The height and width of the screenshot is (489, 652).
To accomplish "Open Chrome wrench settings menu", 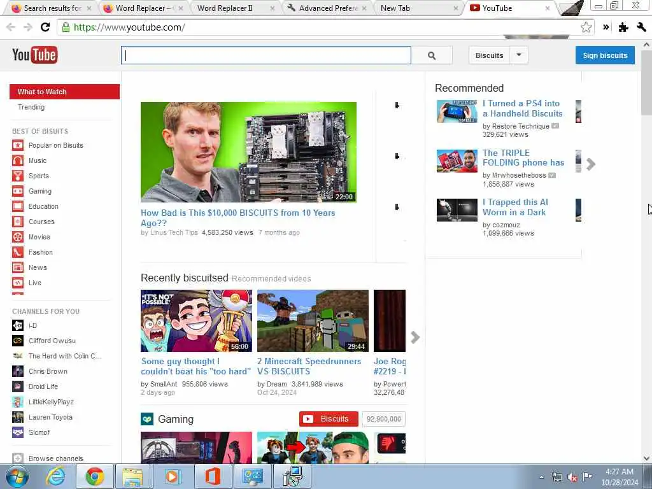I will point(641,27).
